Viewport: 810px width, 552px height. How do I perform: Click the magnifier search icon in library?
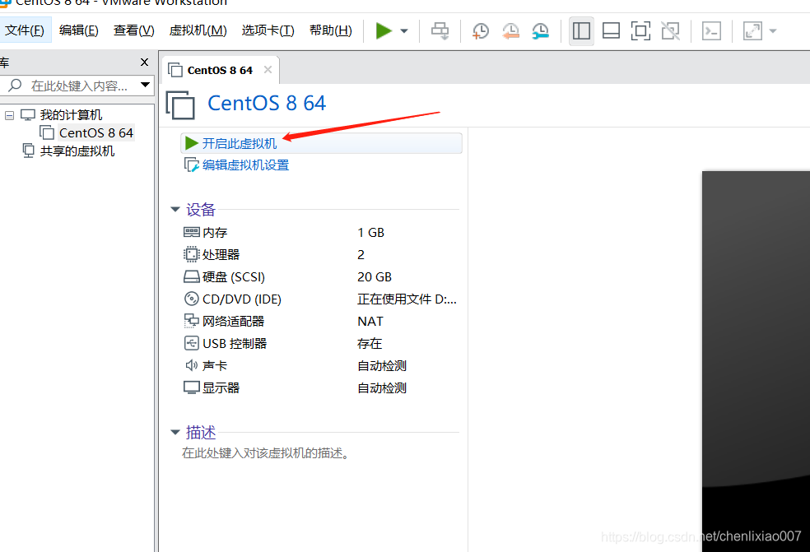16,86
